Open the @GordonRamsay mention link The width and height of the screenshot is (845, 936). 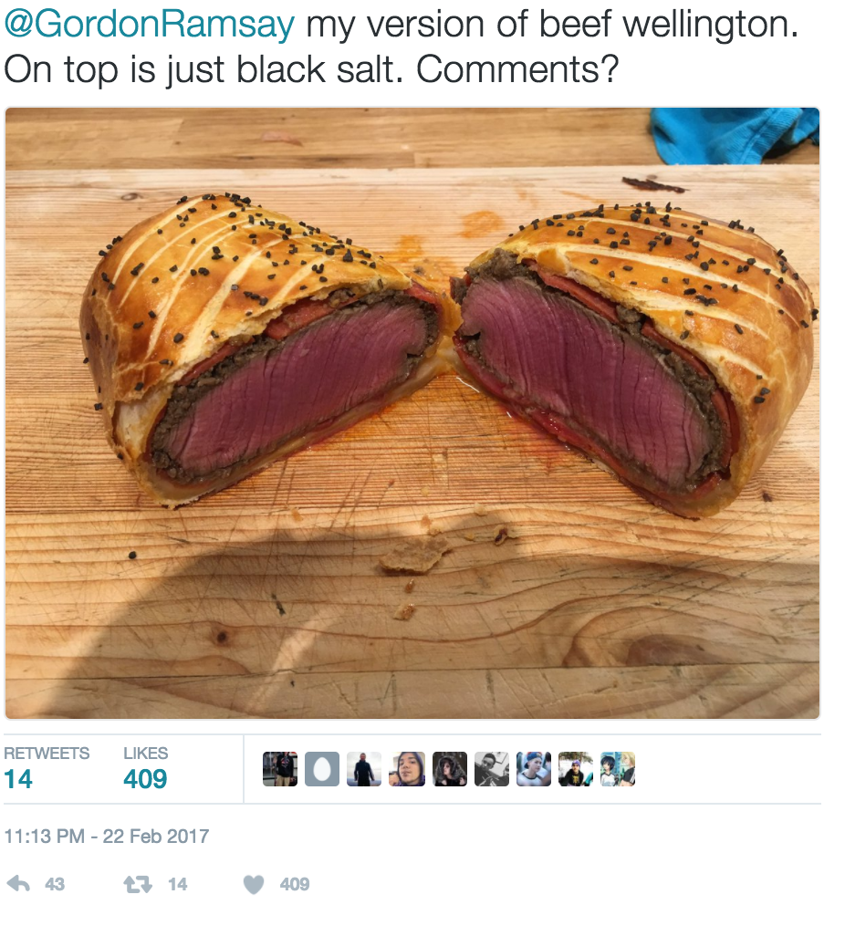click(x=150, y=25)
